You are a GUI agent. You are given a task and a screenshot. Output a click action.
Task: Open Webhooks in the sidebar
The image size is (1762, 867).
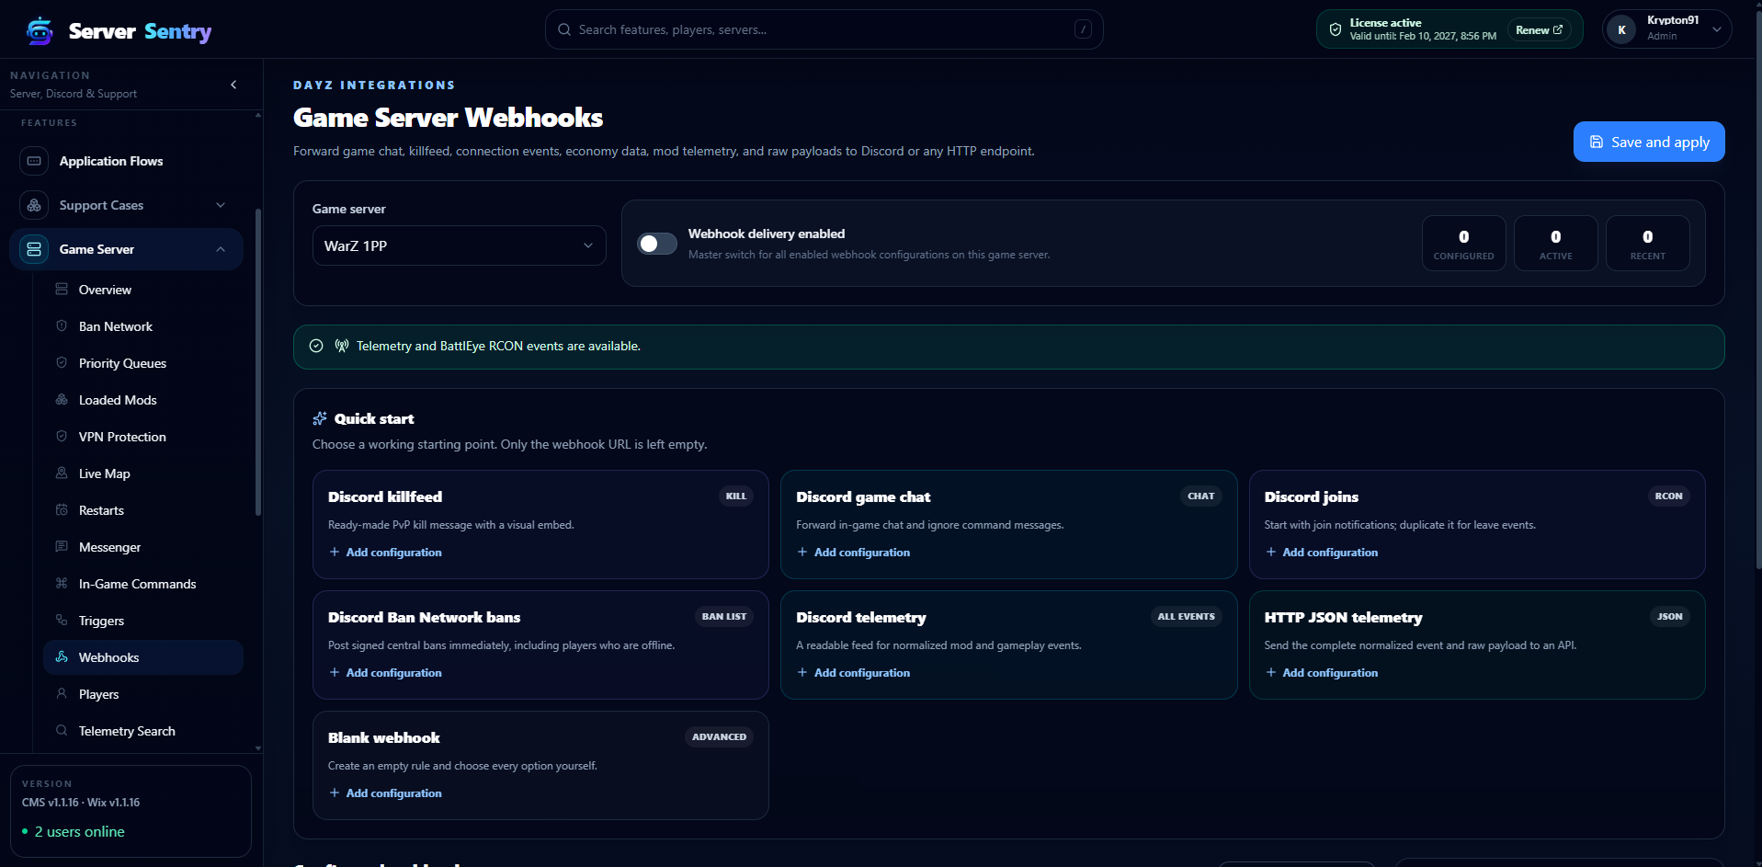143,657
